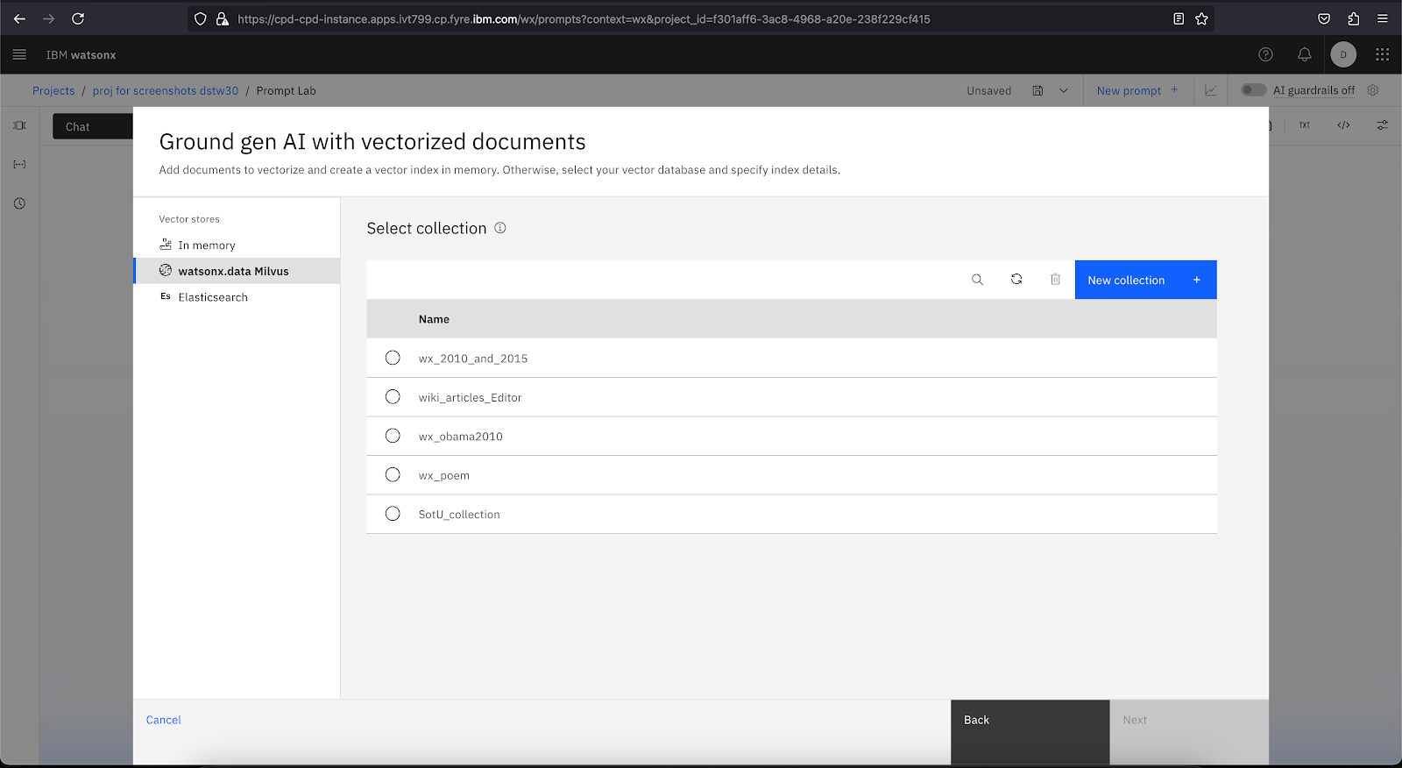Screen dimensions: 1402x768
Task: Open the IBM watsonx hamburger navigation menu
Action: (19, 54)
